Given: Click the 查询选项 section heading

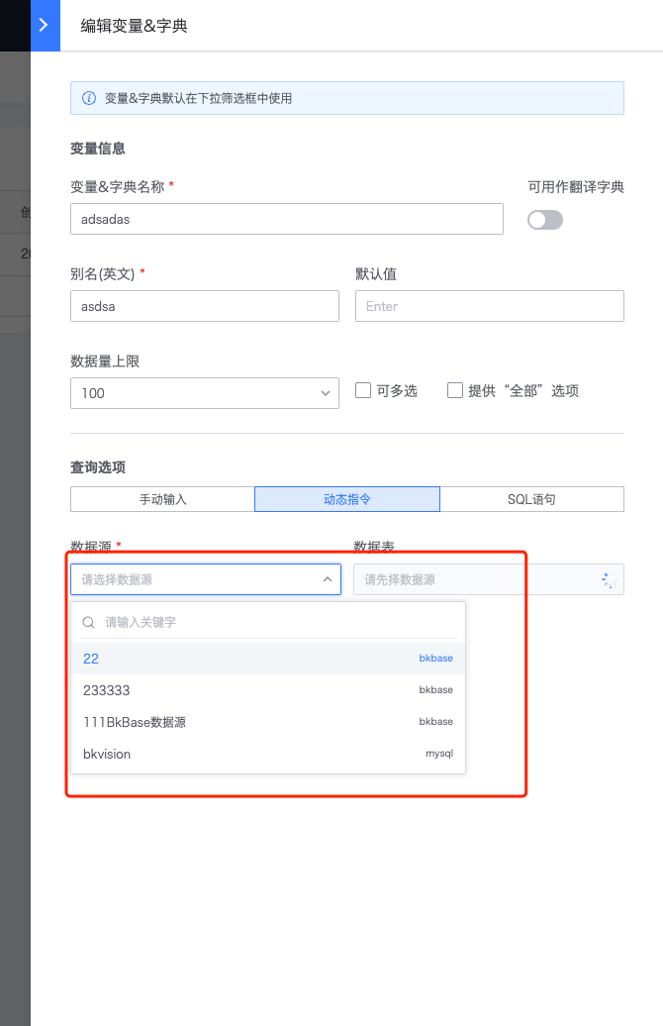Looking at the screenshot, I should pyautogui.click(x=98, y=467).
